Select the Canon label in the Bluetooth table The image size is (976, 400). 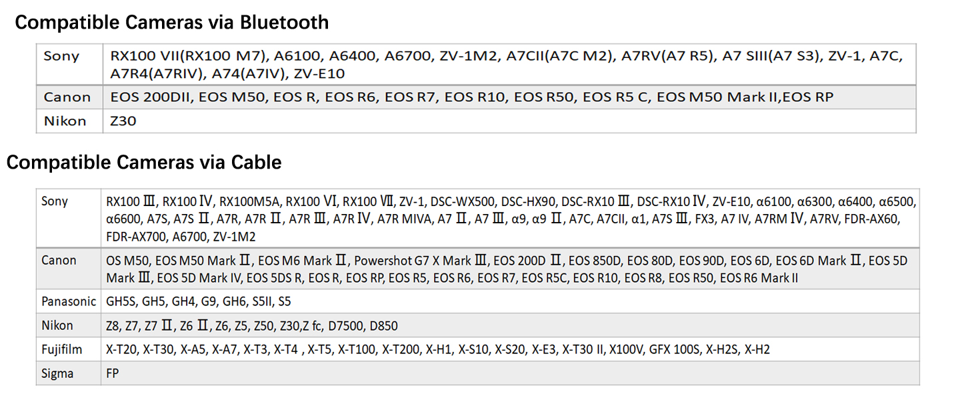(67, 97)
